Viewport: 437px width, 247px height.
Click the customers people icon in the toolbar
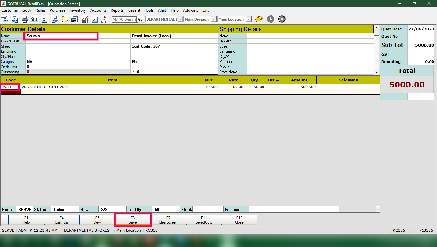click(75, 19)
